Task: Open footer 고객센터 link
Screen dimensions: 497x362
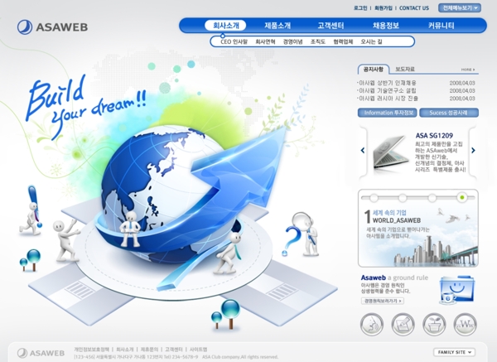Action: coord(174,350)
